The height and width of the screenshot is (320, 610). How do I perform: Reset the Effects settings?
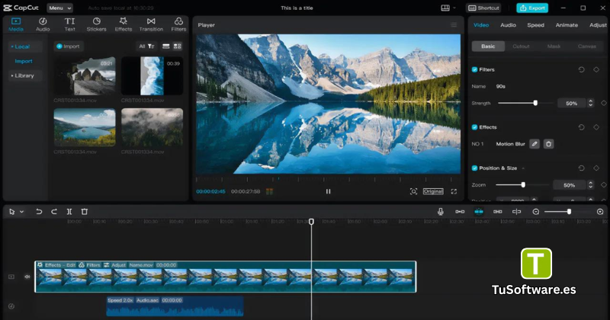pyautogui.click(x=581, y=127)
